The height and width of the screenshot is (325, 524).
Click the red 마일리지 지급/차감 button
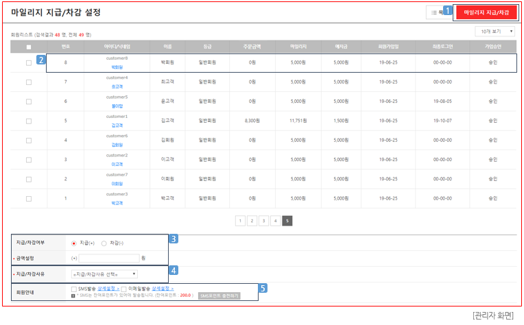coord(486,13)
